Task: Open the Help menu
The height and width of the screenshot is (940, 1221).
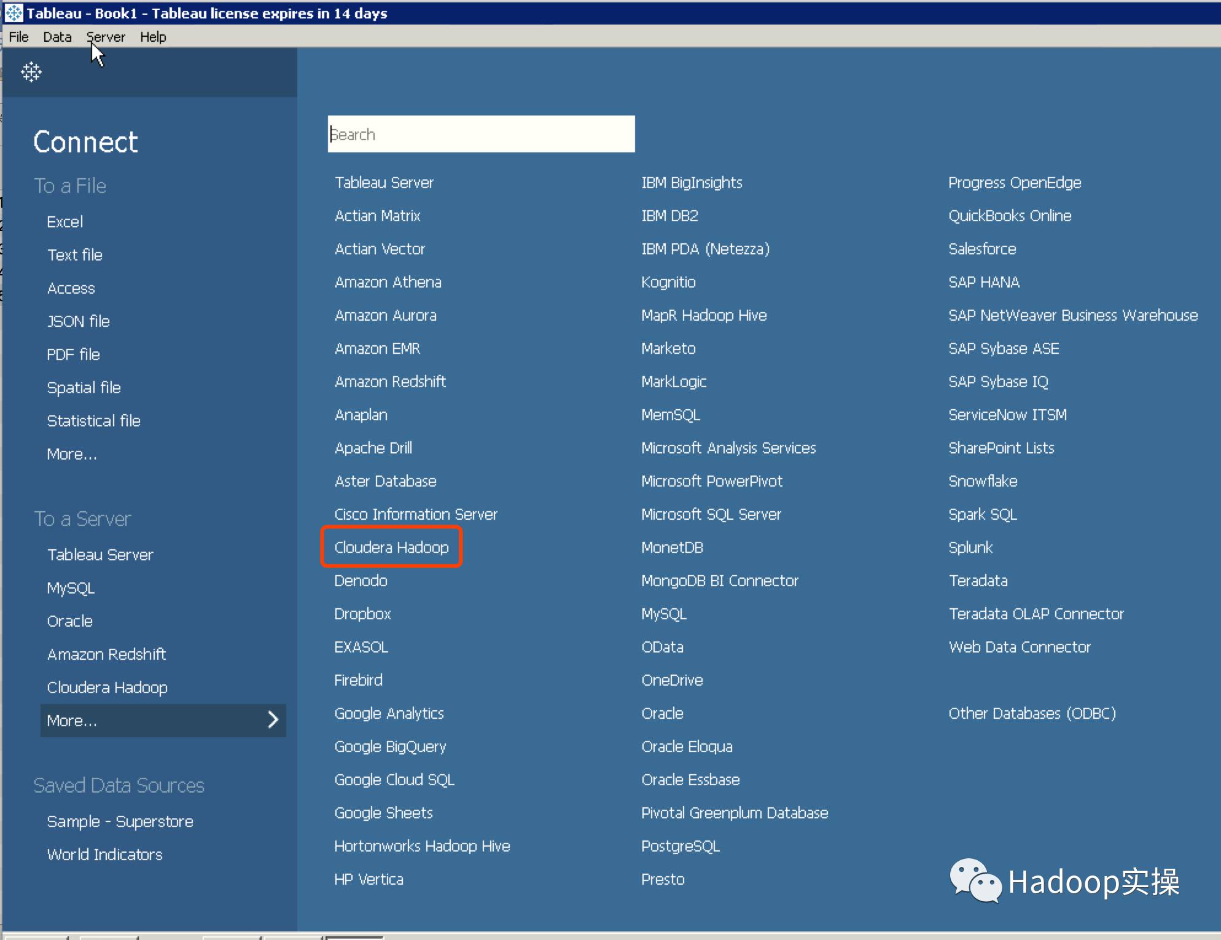Action: pos(153,37)
